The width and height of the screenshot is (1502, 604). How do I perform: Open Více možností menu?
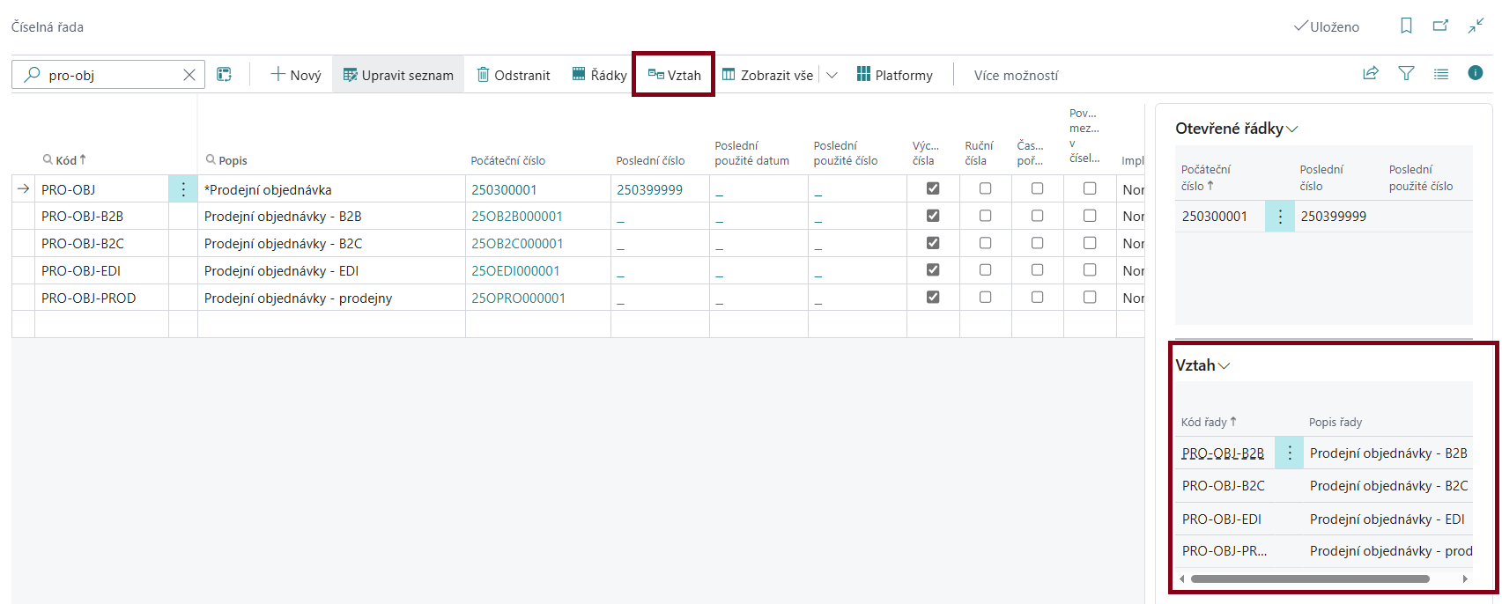[x=1016, y=76]
